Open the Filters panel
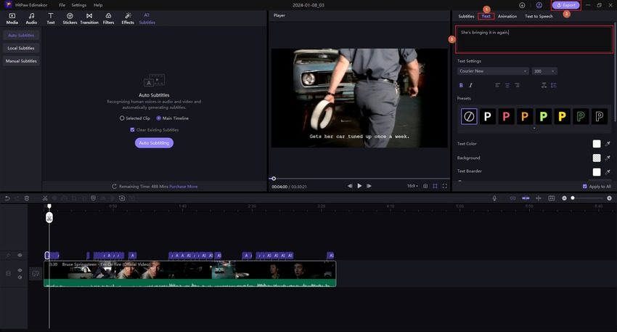This screenshot has height=332, width=617. tap(108, 18)
